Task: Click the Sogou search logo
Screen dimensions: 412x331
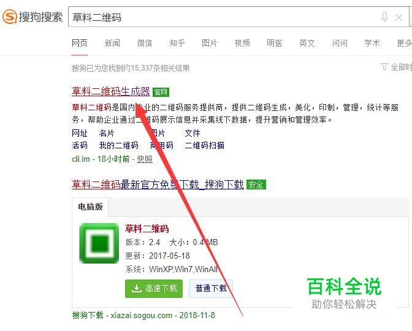Action: 32,17
